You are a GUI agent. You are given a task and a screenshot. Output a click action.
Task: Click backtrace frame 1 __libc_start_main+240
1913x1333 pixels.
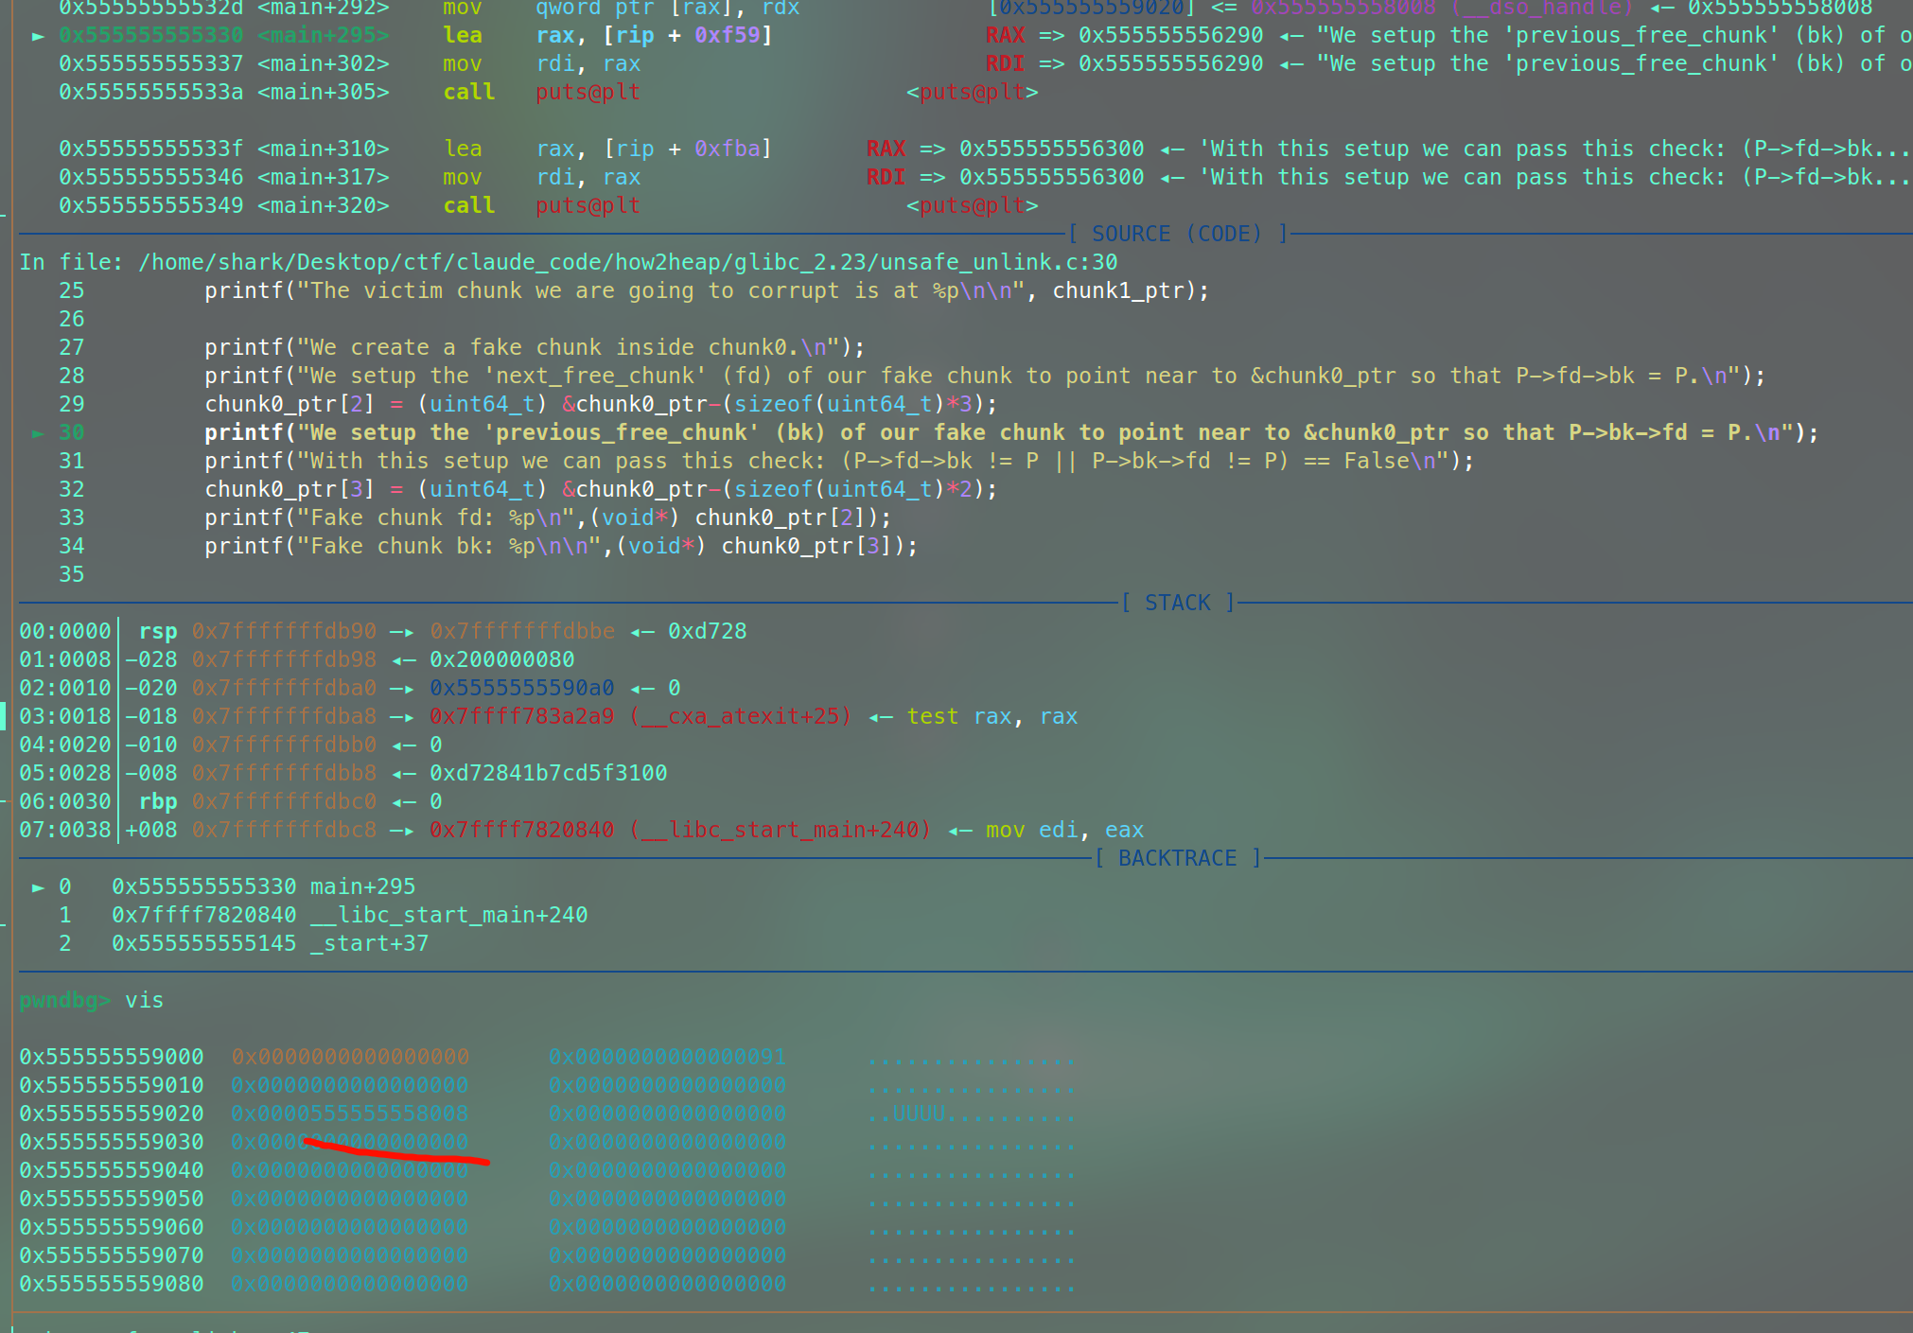coord(323,915)
